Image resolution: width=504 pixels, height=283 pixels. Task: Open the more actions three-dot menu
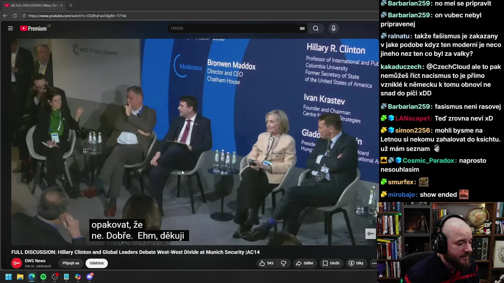click(374, 263)
